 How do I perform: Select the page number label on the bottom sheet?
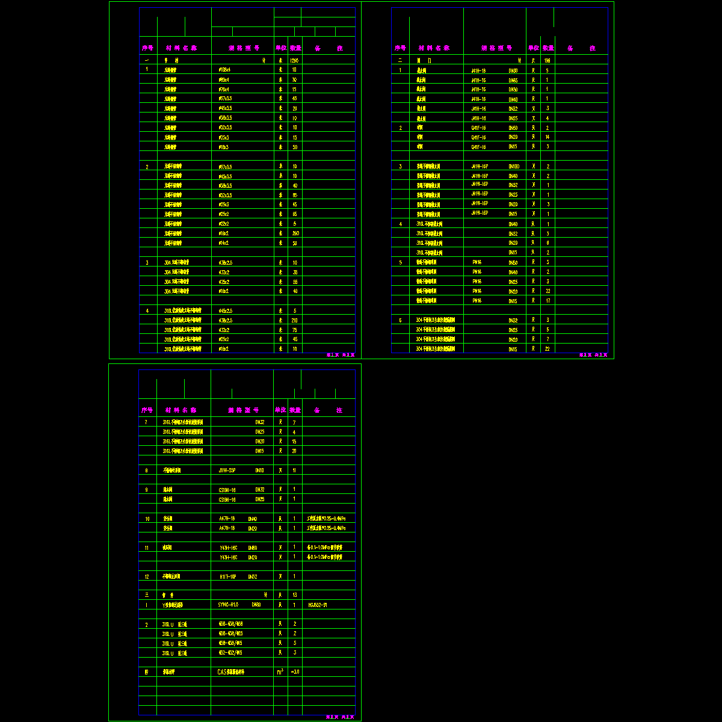340,717
